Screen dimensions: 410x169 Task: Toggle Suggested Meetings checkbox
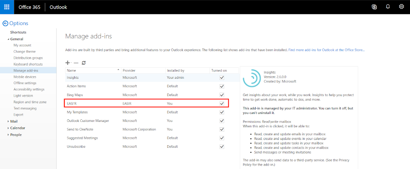coord(222,138)
